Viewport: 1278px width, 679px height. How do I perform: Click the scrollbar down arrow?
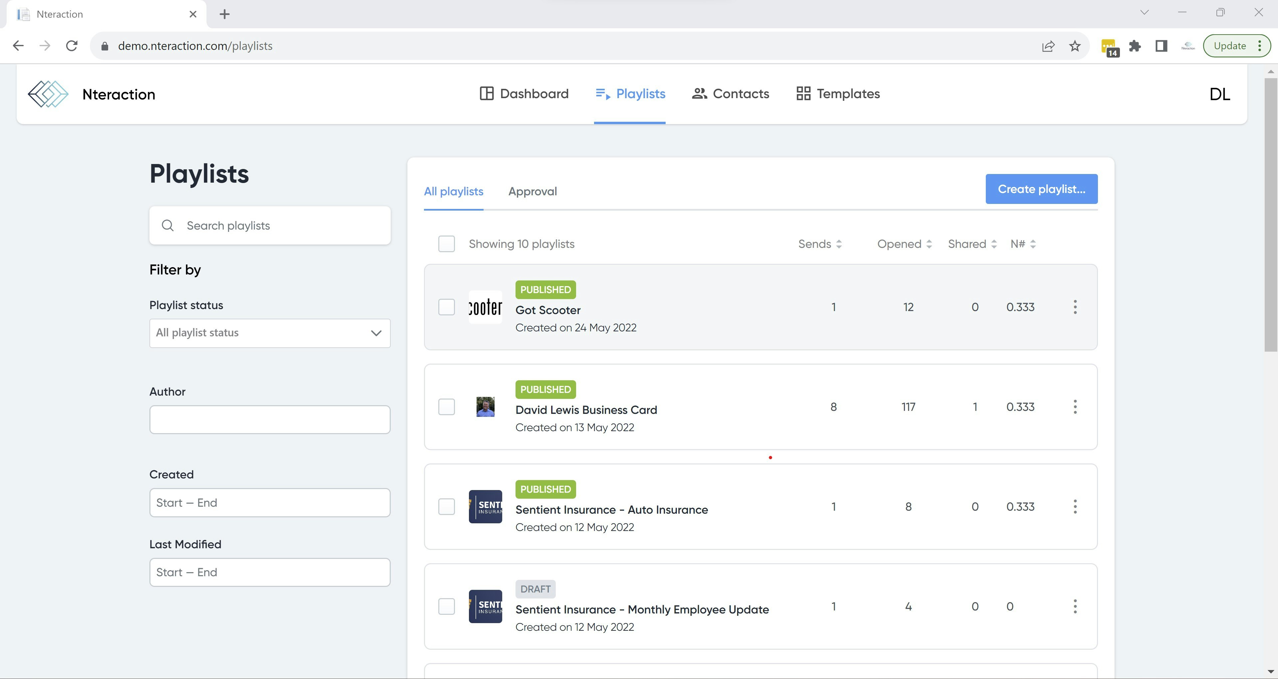1271,672
